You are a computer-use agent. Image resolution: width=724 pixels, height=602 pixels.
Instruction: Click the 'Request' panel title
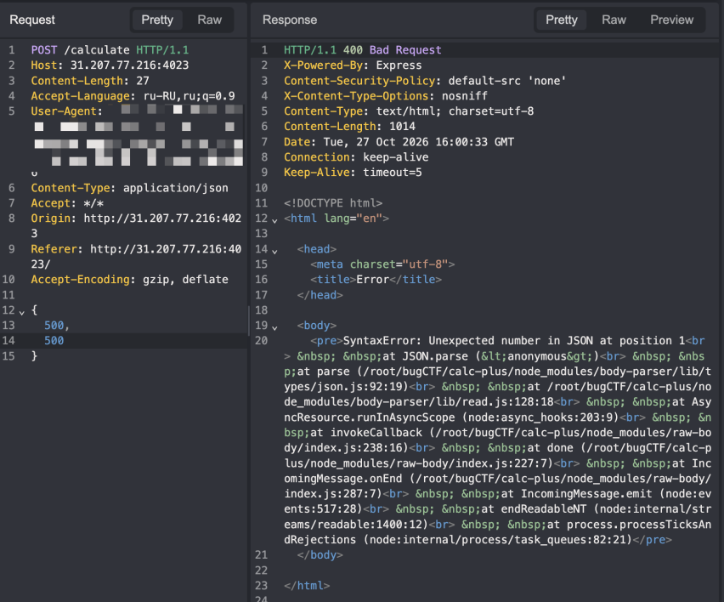click(32, 20)
